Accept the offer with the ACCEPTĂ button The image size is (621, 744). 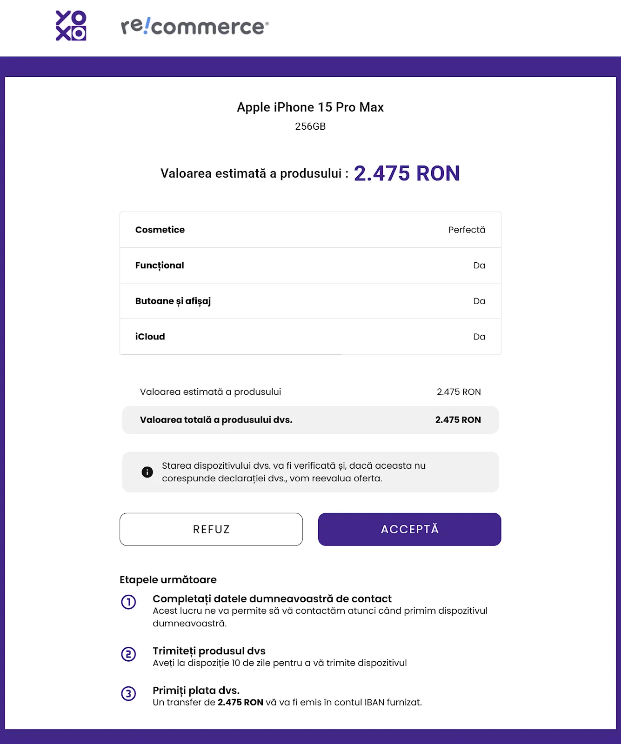[410, 529]
